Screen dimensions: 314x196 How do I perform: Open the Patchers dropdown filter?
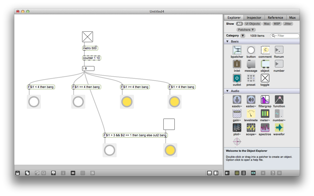[246, 30]
